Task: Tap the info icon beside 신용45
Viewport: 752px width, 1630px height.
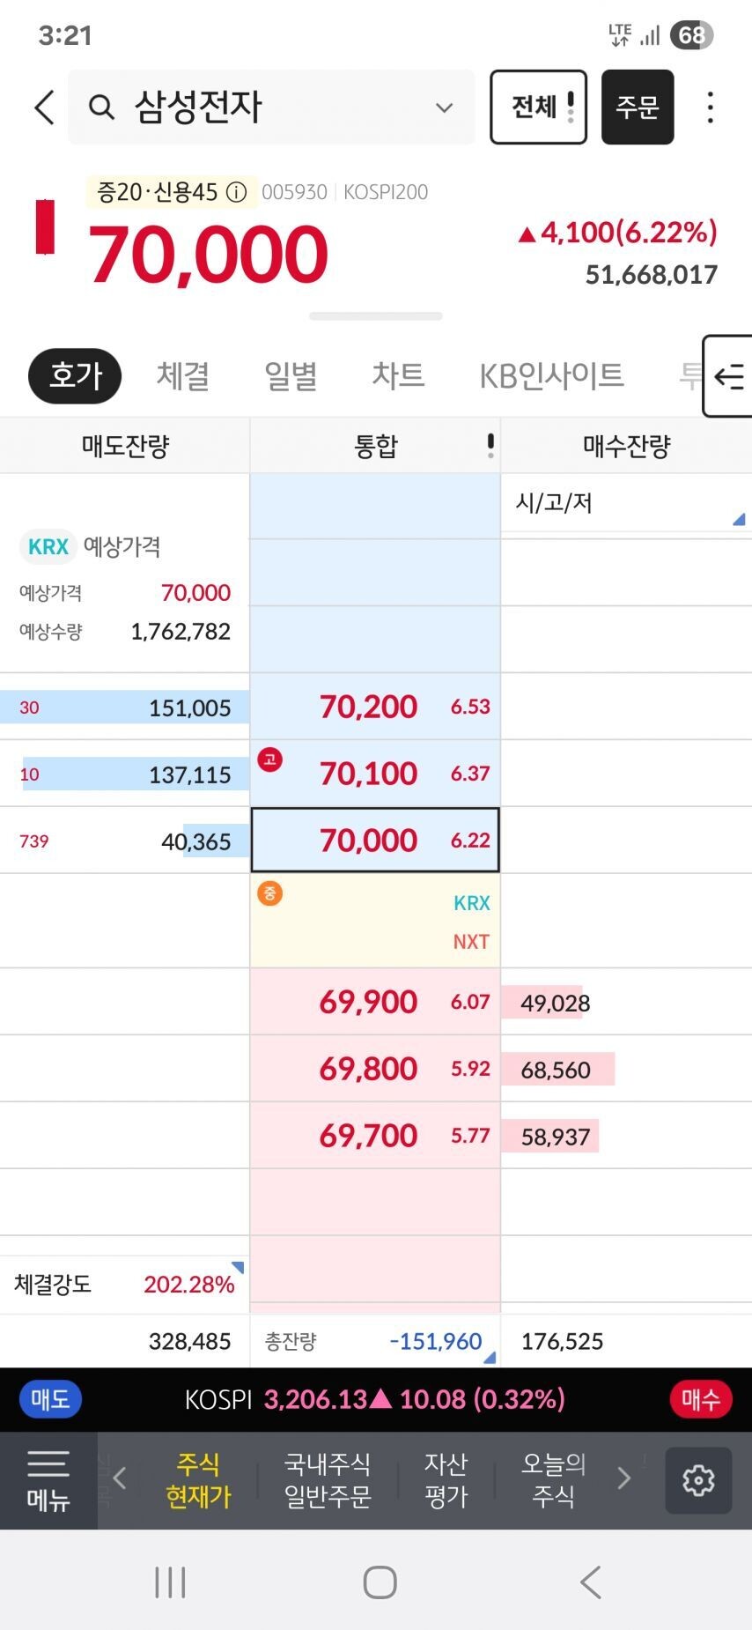Action: (236, 192)
